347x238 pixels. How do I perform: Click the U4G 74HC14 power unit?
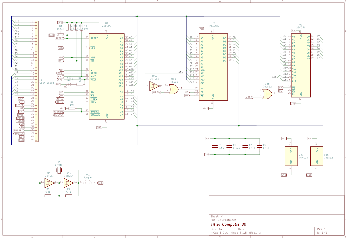click(x=291, y=156)
